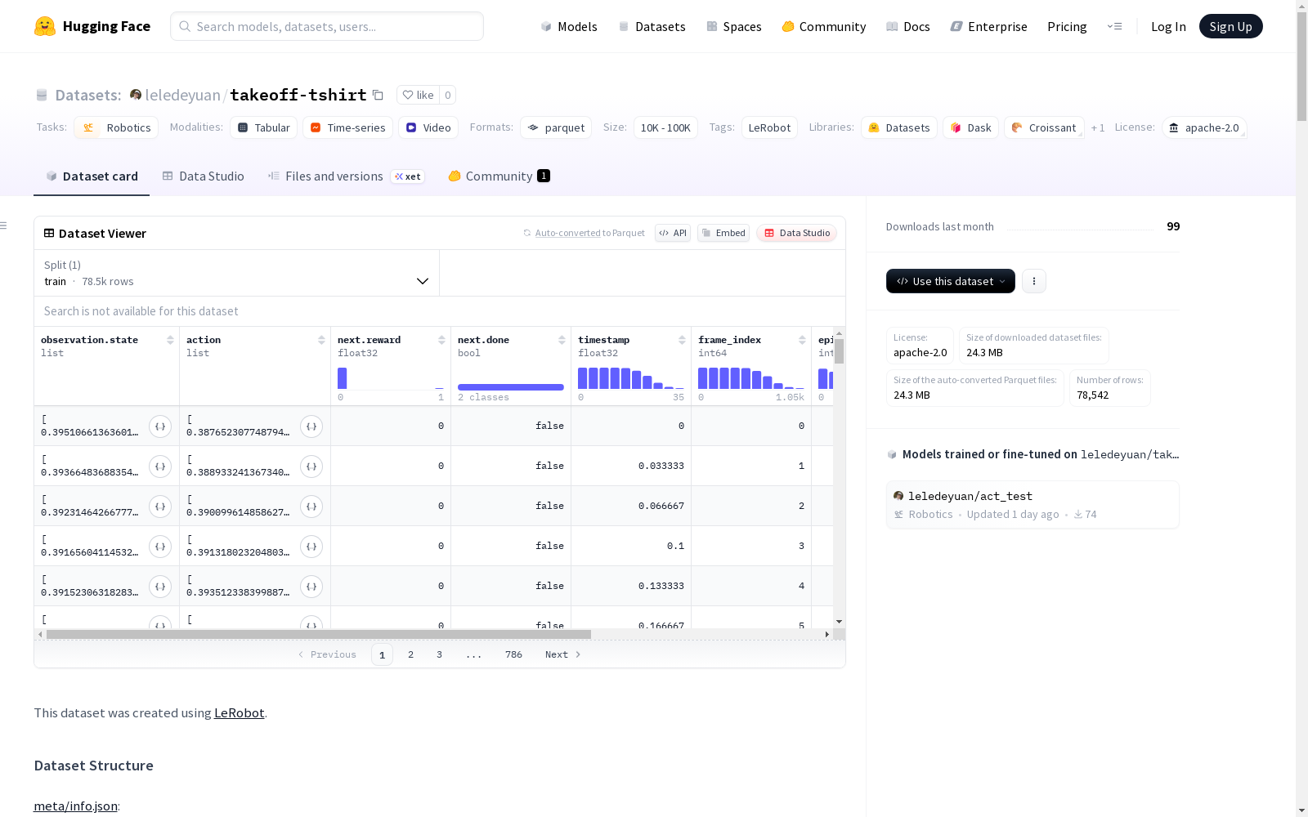The height and width of the screenshot is (817, 1308).
Task: Open the Community tab with 1 discussion
Action: click(x=499, y=176)
